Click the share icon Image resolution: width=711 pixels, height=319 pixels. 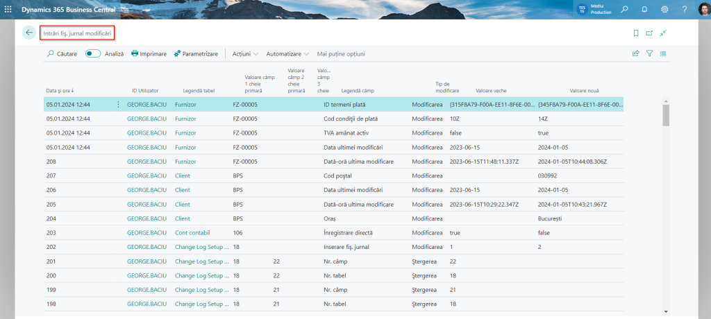pyautogui.click(x=635, y=53)
